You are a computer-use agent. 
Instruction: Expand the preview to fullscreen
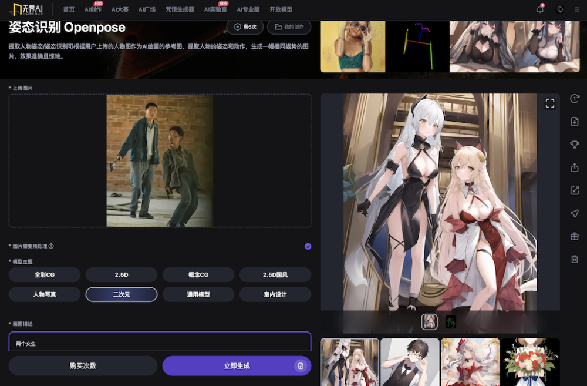pyautogui.click(x=550, y=103)
